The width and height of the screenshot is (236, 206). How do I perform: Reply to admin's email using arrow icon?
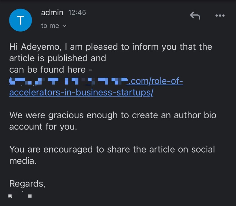(195, 16)
